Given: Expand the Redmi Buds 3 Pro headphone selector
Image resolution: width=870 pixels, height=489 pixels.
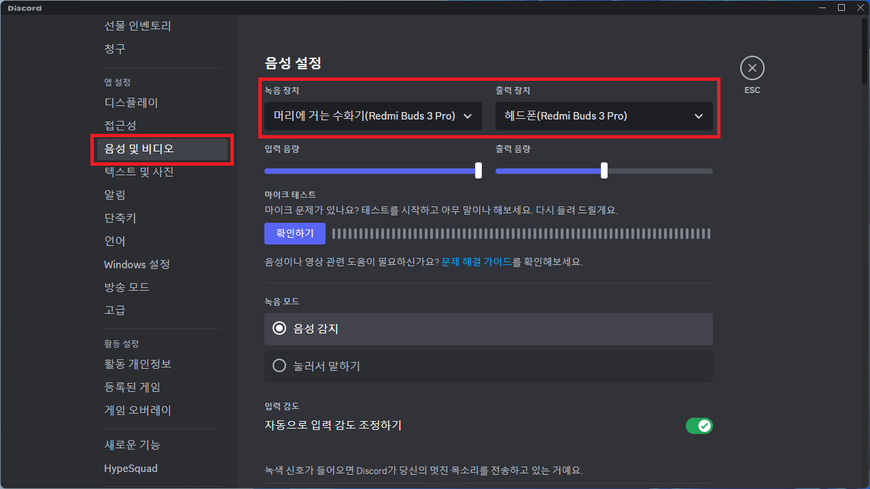Looking at the screenshot, I should coord(698,115).
